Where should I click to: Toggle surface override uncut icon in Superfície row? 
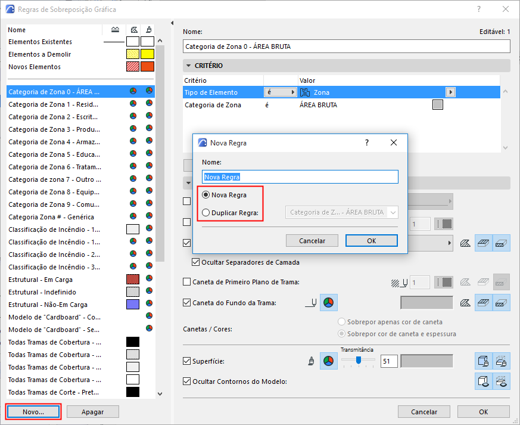(x=484, y=361)
